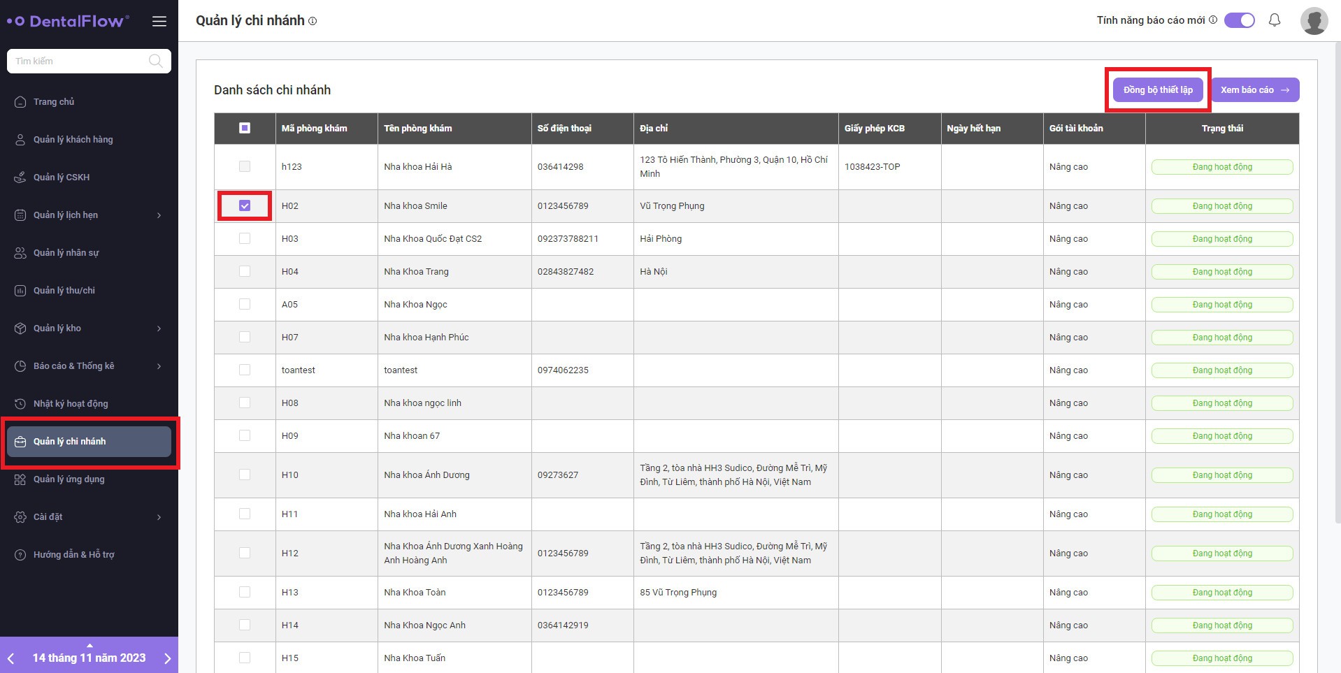Expand the Quản lý lịch hẹn submenu
The image size is (1341, 673).
point(159,215)
